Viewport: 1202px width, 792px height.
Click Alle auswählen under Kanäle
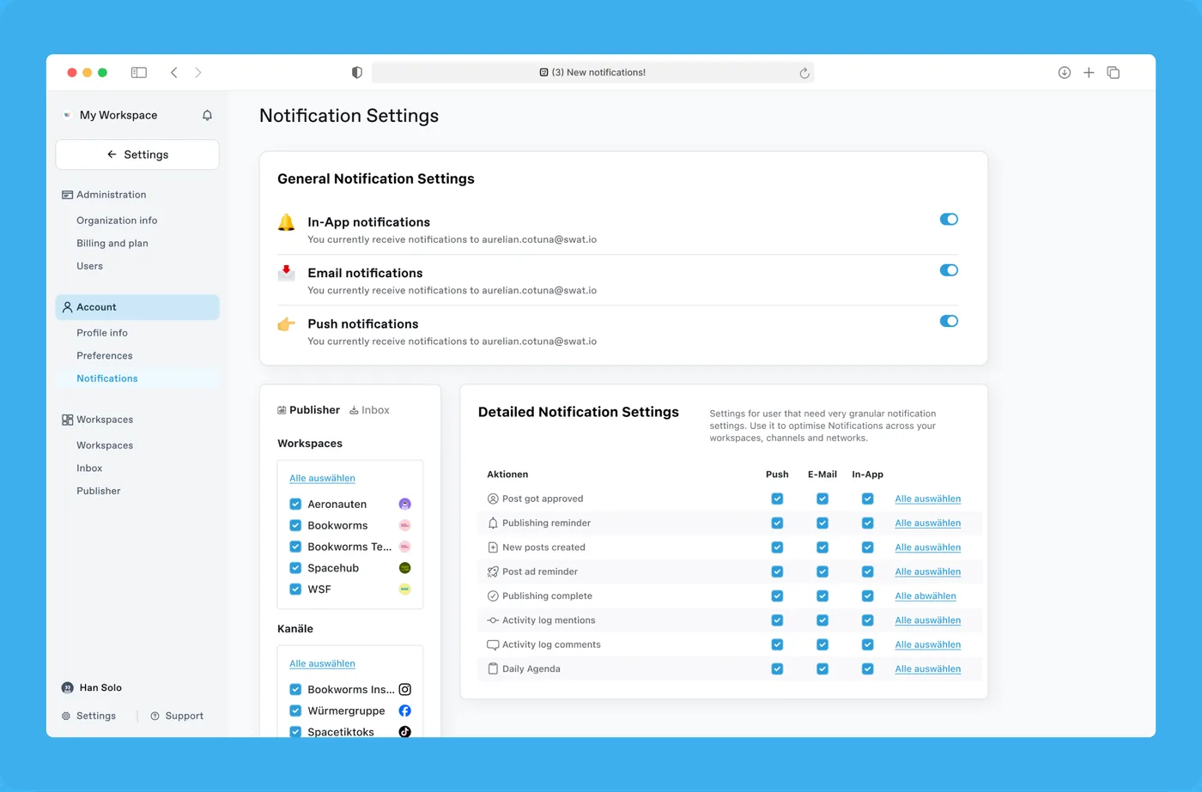click(322, 664)
